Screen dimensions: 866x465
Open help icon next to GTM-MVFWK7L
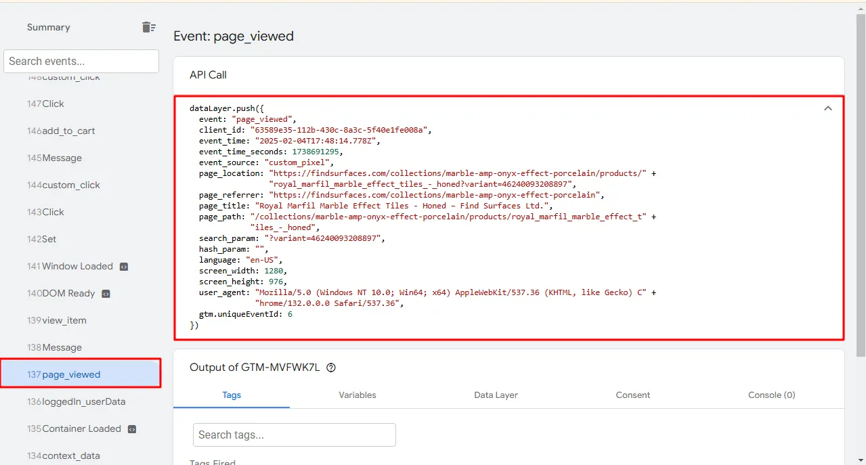(x=331, y=368)
